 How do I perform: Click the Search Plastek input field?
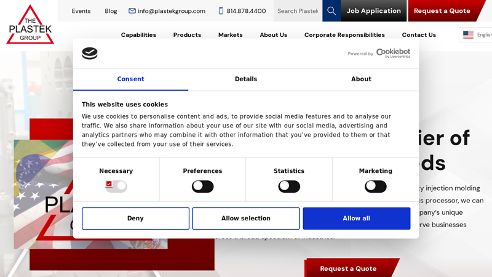click(x=298, y=11)
